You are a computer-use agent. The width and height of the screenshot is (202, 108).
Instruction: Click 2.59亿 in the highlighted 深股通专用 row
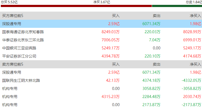coord(114,24)
